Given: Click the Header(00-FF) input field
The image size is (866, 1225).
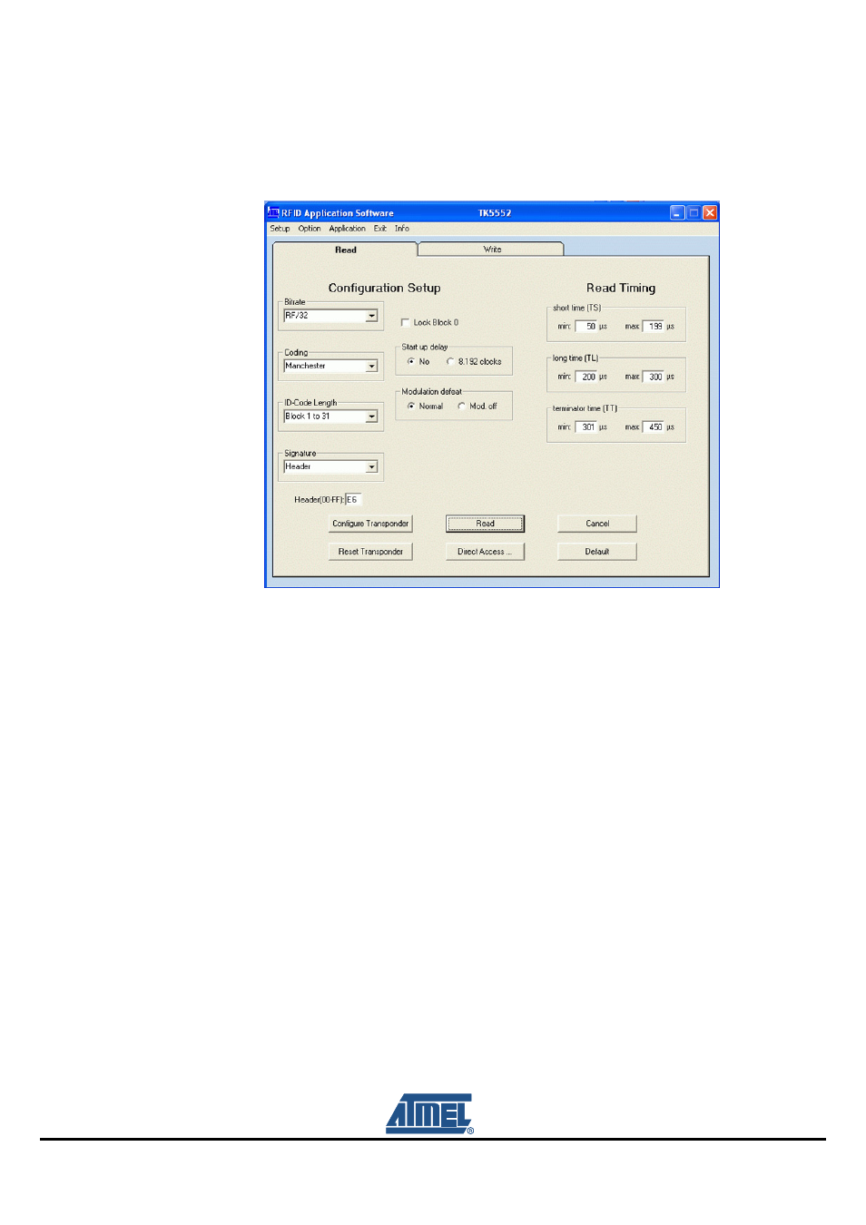Looking at the screenshot, I should coord(353,499).
